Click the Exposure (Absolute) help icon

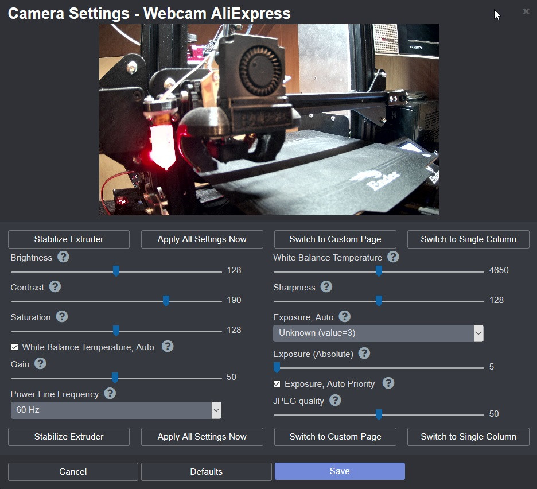pos(364,354)
